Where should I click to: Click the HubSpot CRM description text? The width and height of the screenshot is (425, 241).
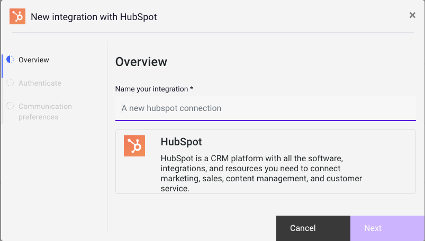(x=261, y=173)
